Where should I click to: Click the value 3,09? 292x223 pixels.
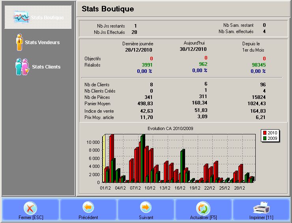coord(202,117)
